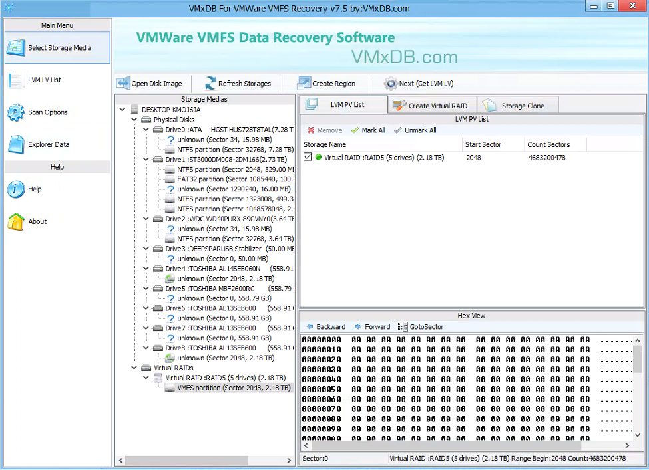Click the Select Storage Media icon
The image size is (649, 470).
16,48
